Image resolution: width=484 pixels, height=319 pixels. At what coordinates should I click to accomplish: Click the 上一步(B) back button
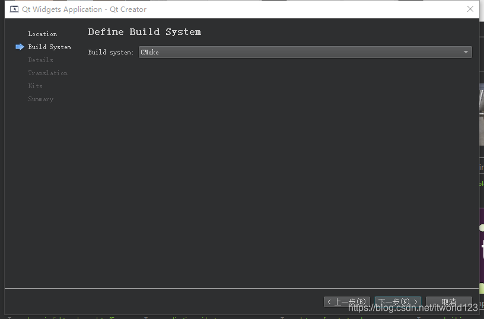coord(346,302)
